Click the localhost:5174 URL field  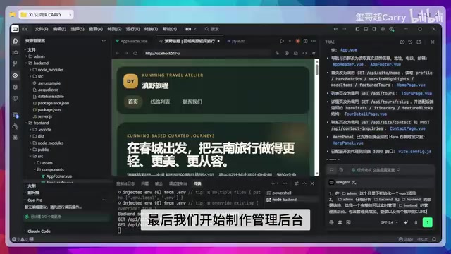tap(206, 54)
